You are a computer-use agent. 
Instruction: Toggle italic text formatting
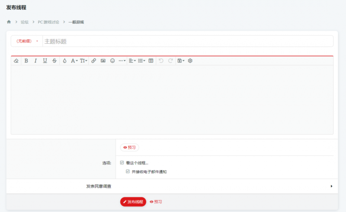(x=35, y=61)
